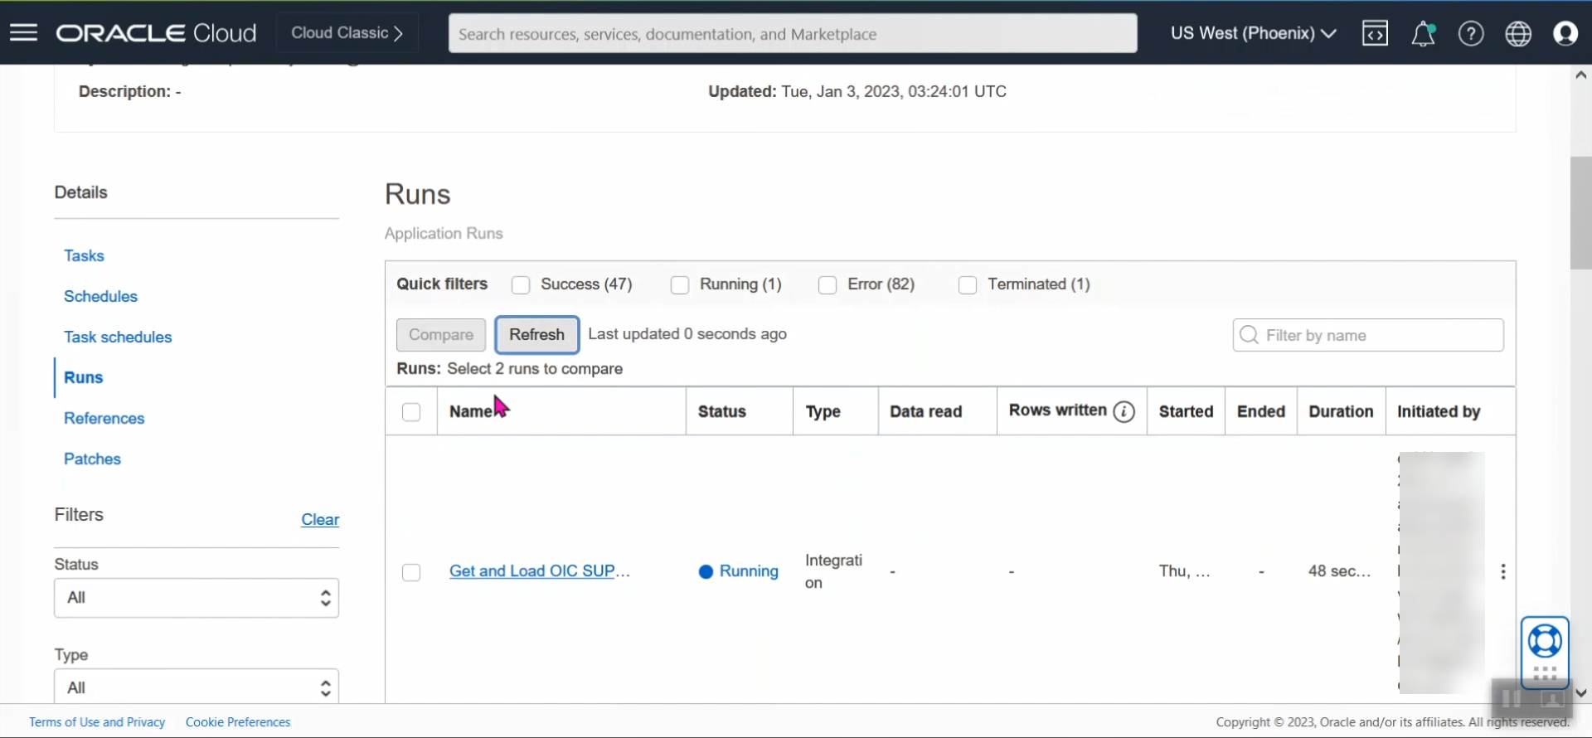Enable the Success (47) quick filter
The width and height of the screenshot is (1592, 738).
tap(521, 285)
